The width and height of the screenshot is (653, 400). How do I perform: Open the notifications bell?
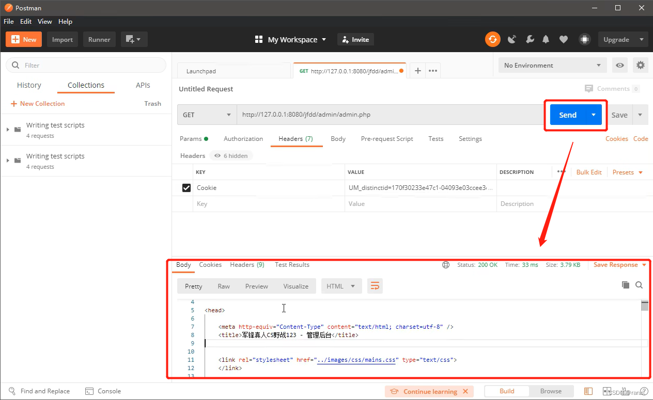click(x=546, y=39)
